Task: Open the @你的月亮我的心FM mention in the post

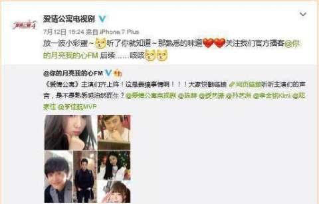Action: [x=171, y=50]
